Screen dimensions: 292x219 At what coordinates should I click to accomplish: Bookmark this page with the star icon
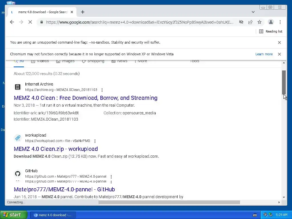point(259,22)
